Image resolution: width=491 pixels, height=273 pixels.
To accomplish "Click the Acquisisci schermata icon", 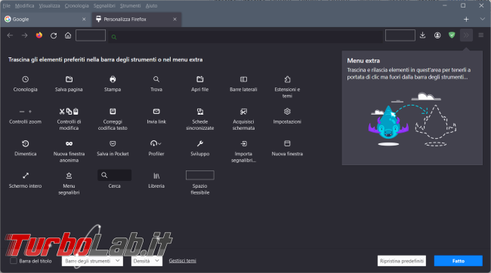I will coord(244,112).
